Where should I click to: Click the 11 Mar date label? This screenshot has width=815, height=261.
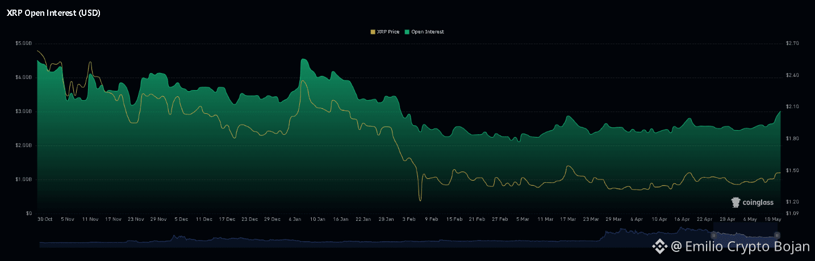[x=545, y=219]
